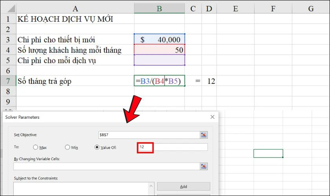The width and height of the screenshot is (330, 196).
Task: Click the Variable Cells range selector icon
Action: (x=203, y=166)
